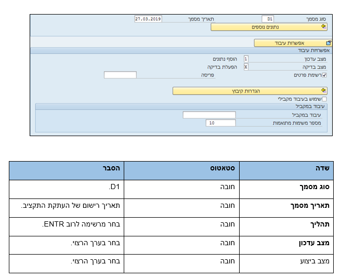Click the מצב בדיקה field with value X

pos(246,67)
